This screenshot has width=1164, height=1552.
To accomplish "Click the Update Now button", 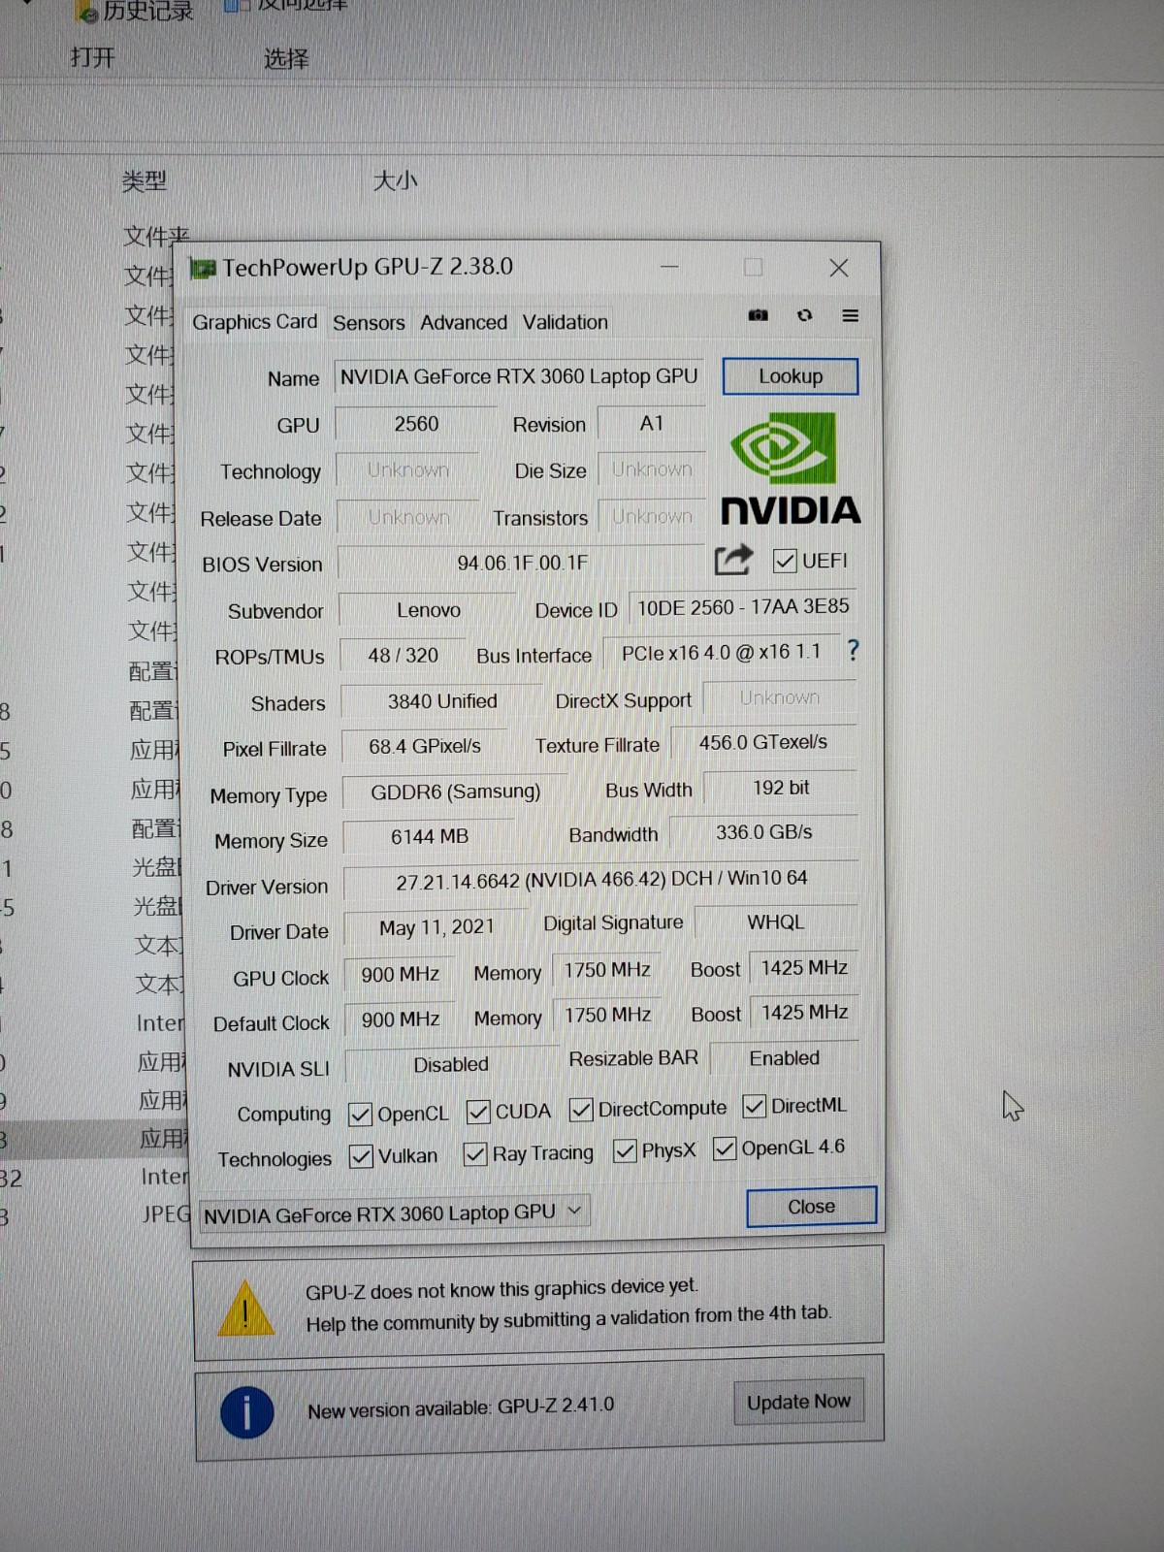I will pyautogui.click(x=798, y=1402).
